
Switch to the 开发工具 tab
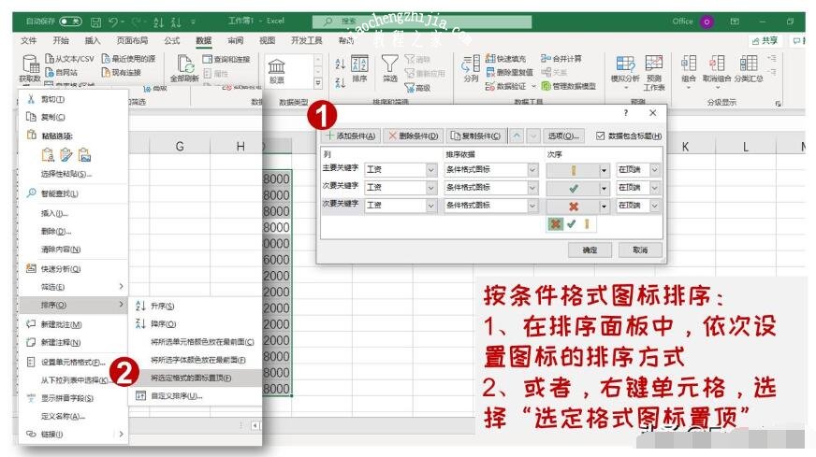coord(307,40)
